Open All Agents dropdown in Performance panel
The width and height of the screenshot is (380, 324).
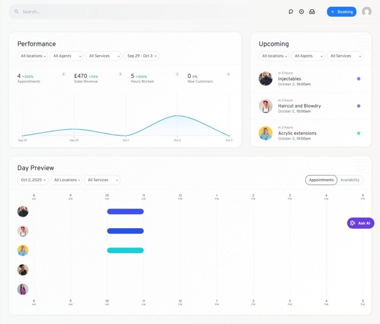pos(66,56)
